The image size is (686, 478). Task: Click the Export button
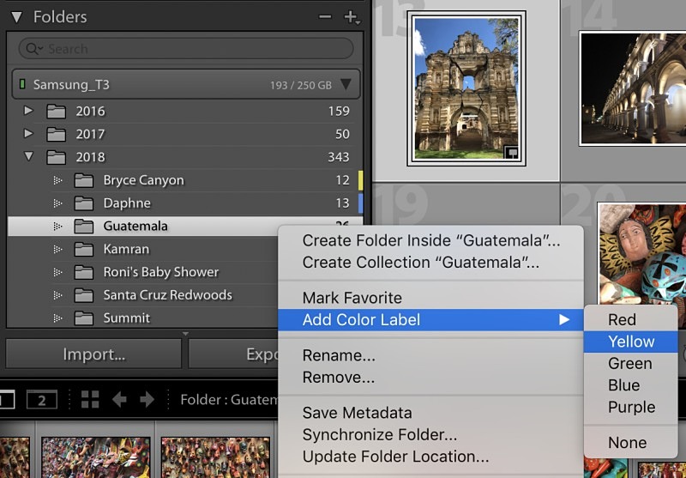click(232, 354)
